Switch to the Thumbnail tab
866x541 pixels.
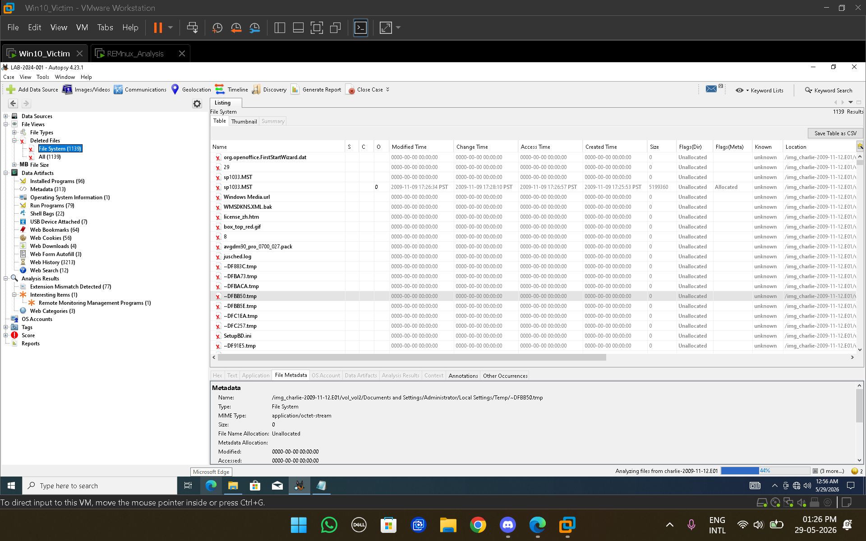tap(244, 121)
